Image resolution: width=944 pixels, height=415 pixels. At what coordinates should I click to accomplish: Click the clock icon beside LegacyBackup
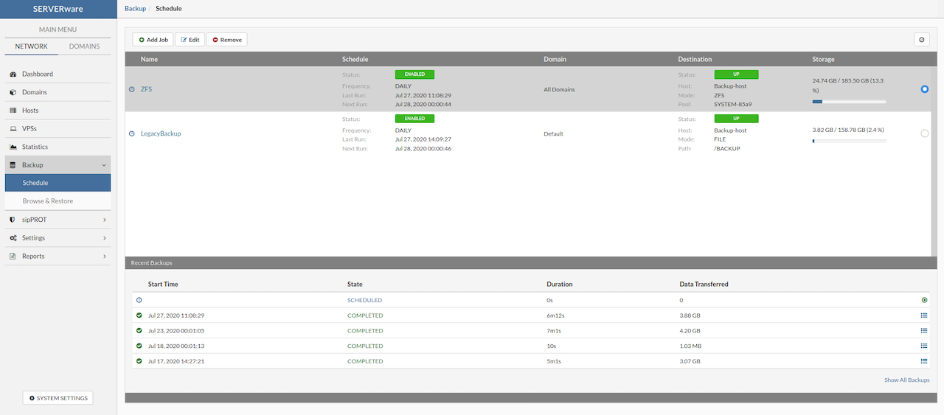pos(132,134)
